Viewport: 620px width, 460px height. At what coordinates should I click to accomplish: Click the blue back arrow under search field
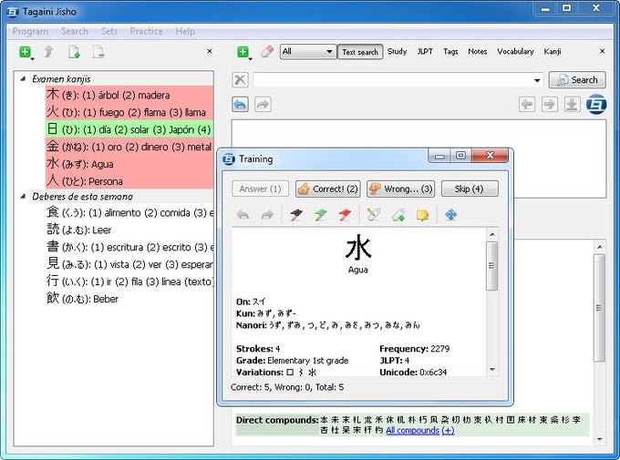point(240,105)
